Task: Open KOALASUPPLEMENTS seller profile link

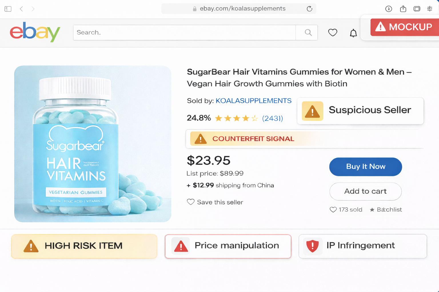Action: (253, 101)
